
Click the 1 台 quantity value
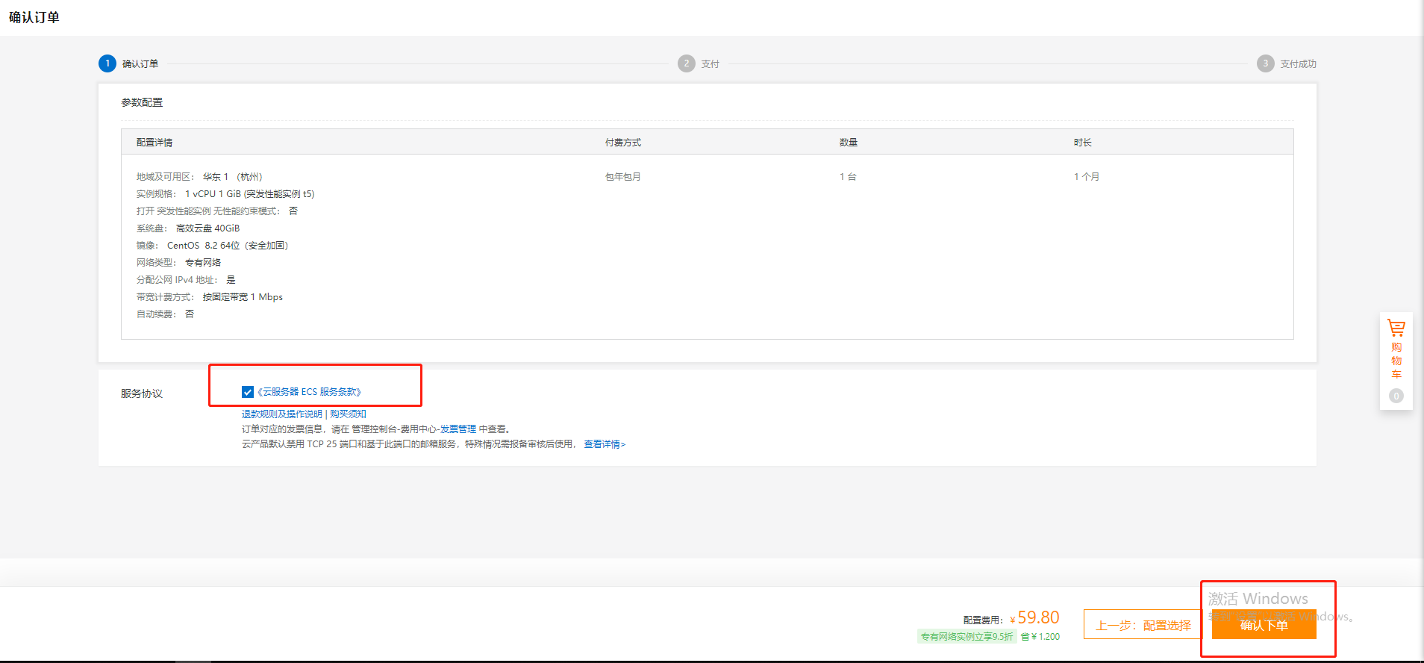point(848,177)
